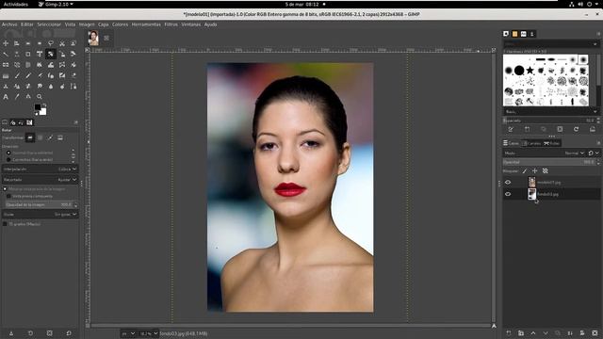Select the Airbrush tool
603x339 pixels.
40,75
